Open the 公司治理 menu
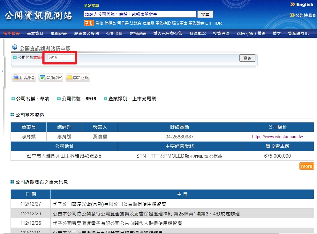This screenshot has height=234, width=317. click(x=114, y=33)
